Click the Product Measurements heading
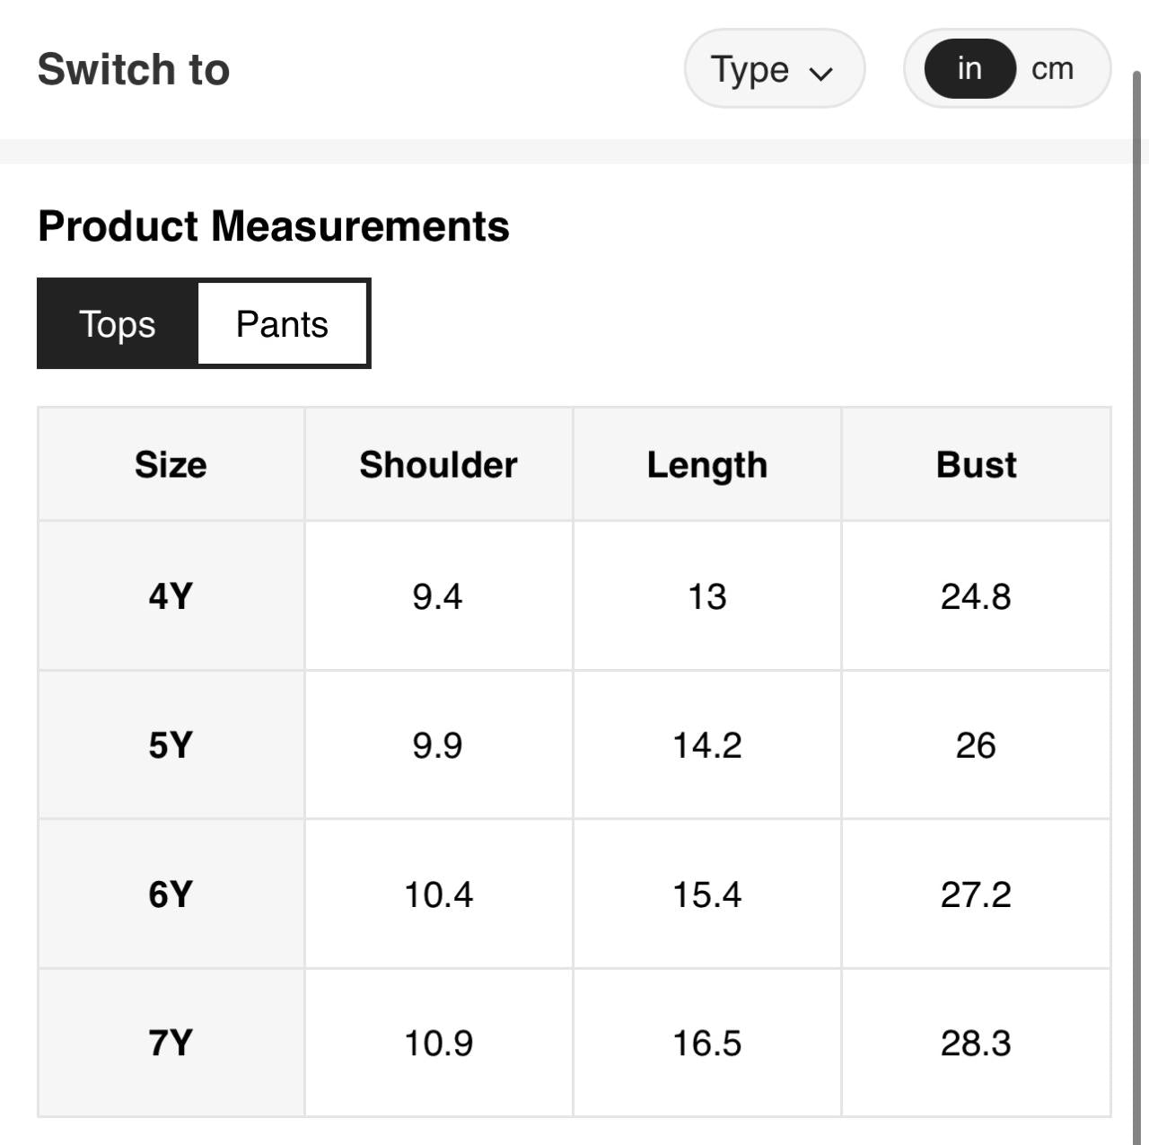The width and height of the screenshot is (1149, 1145). (x=274, y=226)
